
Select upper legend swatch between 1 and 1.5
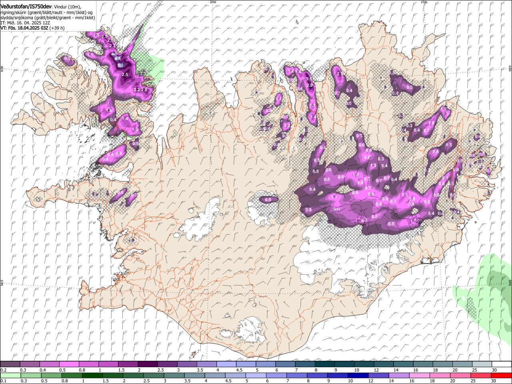(108, 364)
